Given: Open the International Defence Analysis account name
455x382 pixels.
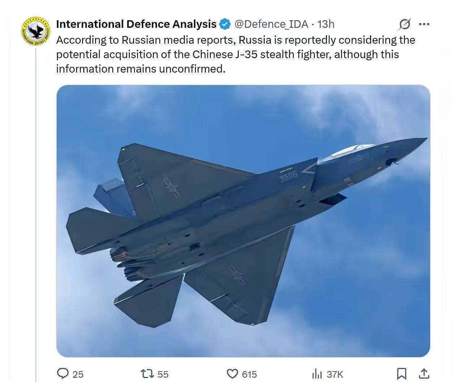Looking at the screenshot, I should click(136, 24).
